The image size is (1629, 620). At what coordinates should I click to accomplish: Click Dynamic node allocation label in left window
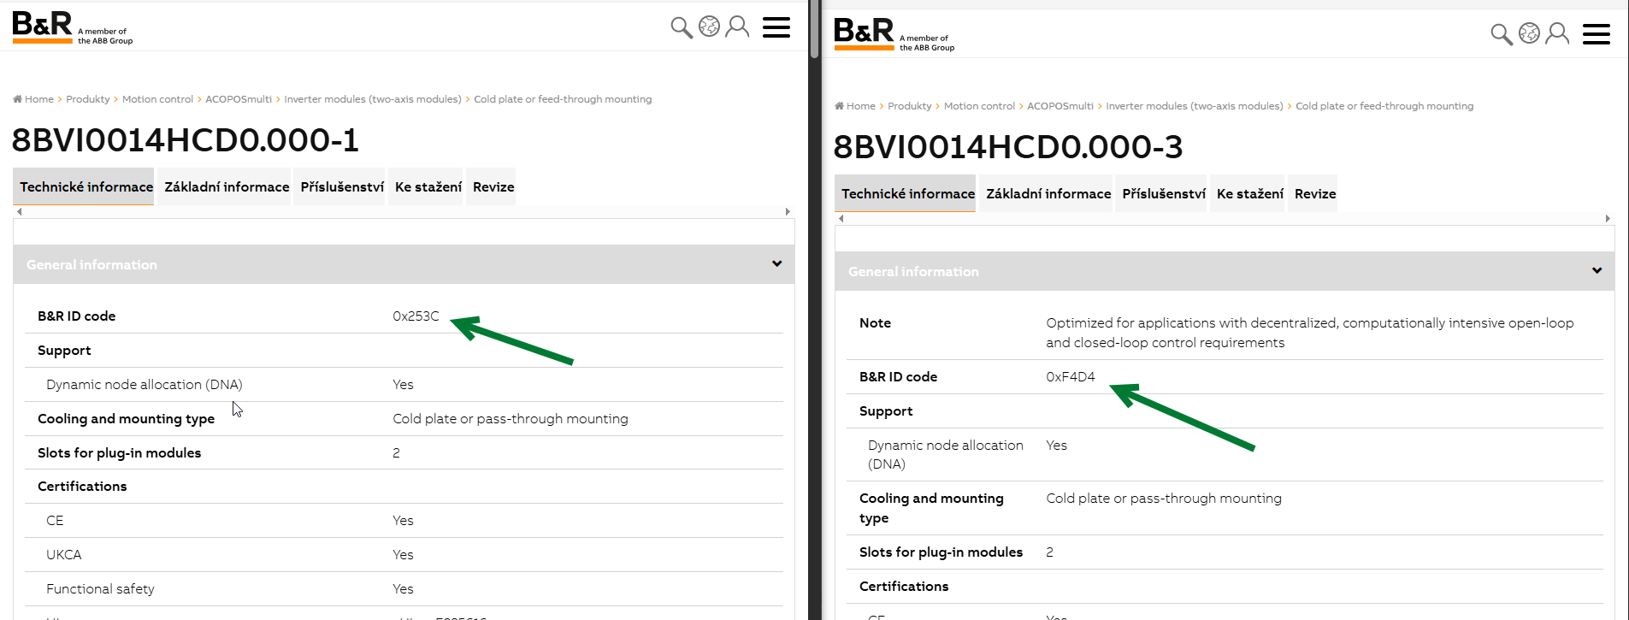click(145, 385)
